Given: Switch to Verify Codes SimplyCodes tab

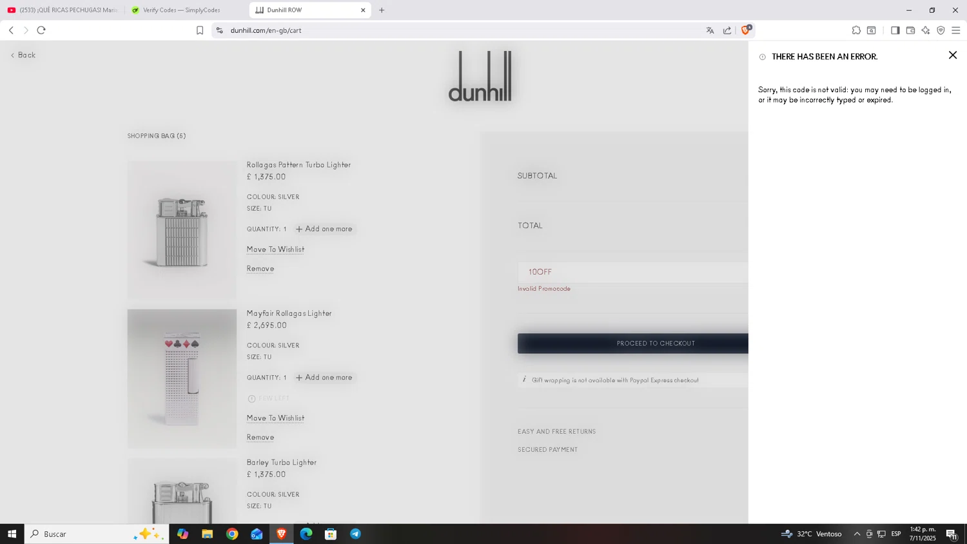Looking at the screenshot, I should 186,10.
